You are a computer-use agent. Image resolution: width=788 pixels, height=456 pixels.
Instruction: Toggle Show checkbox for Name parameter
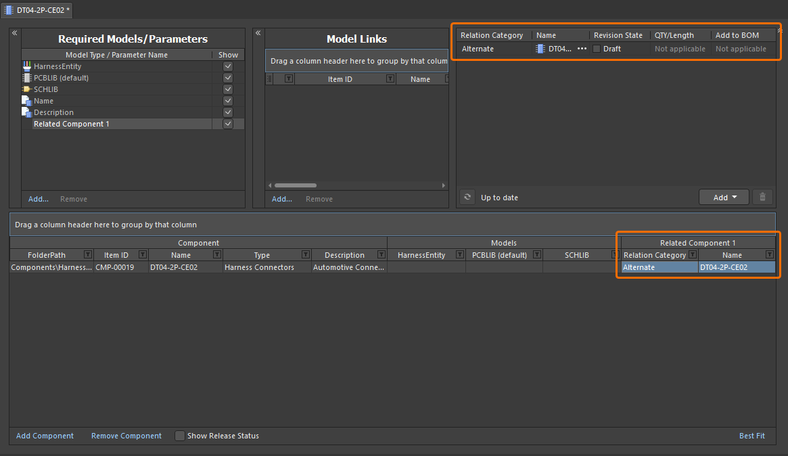(x=228, y=101)
